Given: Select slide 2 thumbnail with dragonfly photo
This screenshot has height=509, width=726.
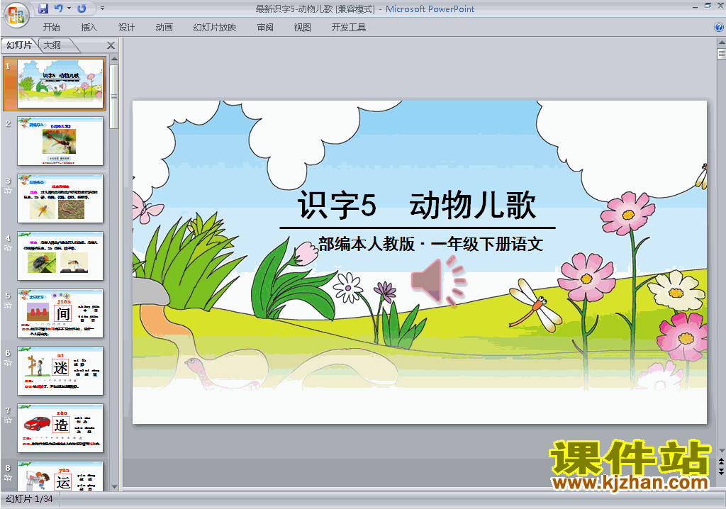Looking at the screenshot, I should coord(60,141).
